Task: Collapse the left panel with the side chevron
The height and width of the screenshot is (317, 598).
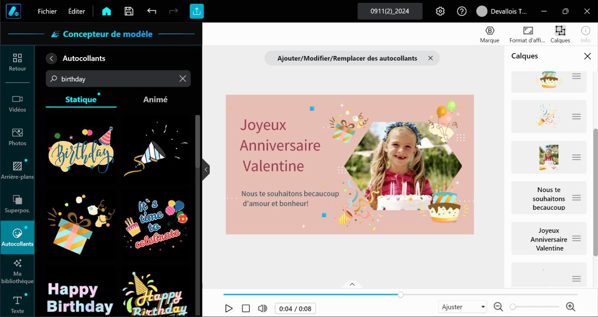Action: (206, 170)
